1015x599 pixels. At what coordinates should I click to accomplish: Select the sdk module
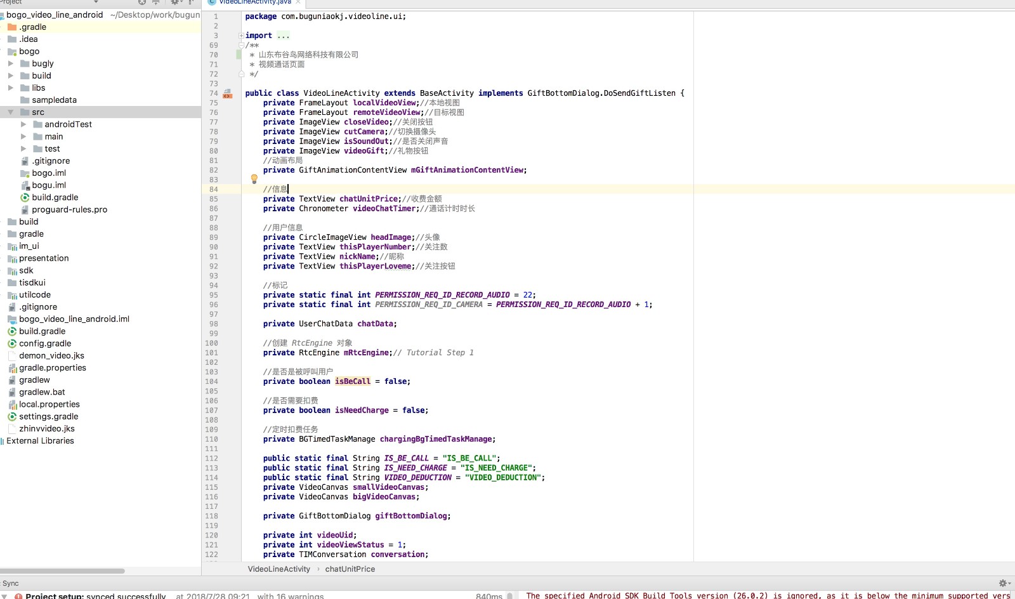(x=26, y=270)
